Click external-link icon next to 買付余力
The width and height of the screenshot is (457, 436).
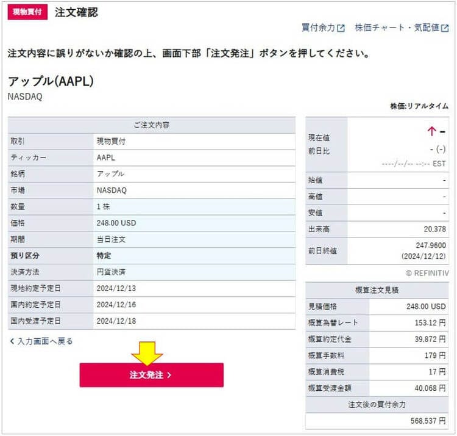coord(341,28)
